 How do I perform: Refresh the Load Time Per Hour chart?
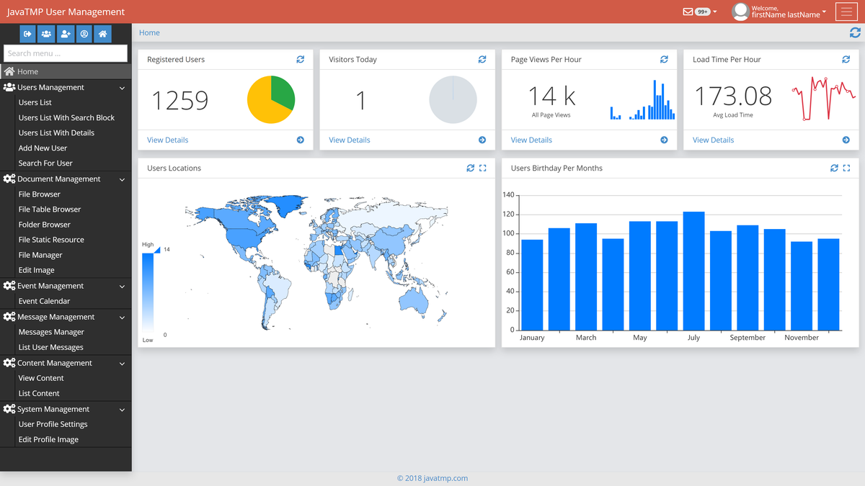846,59
